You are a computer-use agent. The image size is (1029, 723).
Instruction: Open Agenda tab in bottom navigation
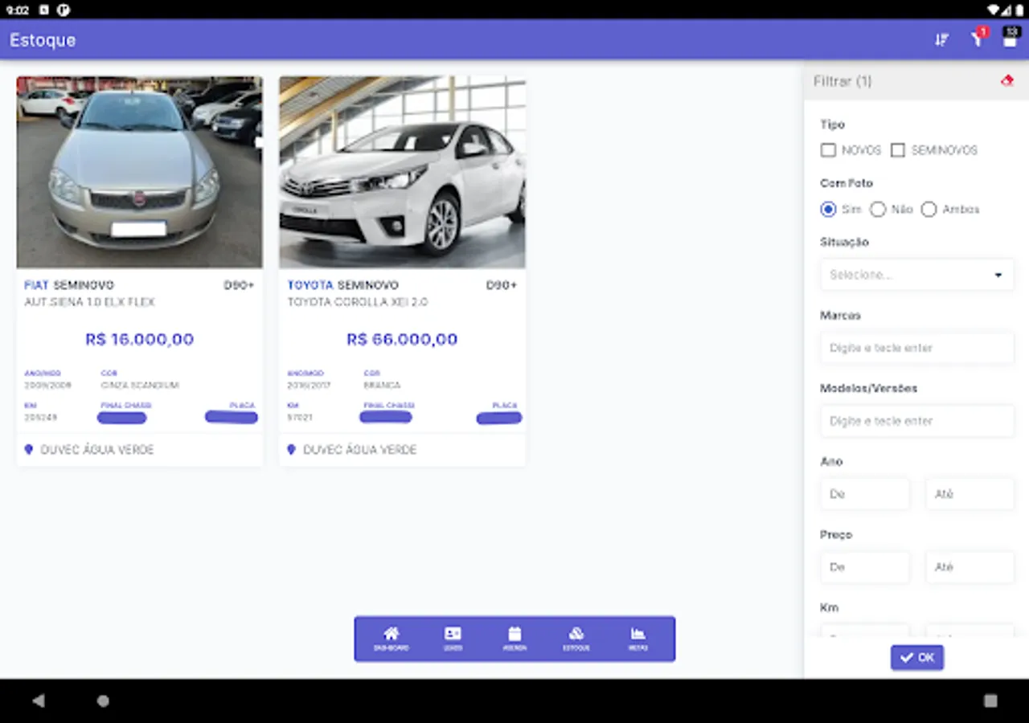(514, 639)
